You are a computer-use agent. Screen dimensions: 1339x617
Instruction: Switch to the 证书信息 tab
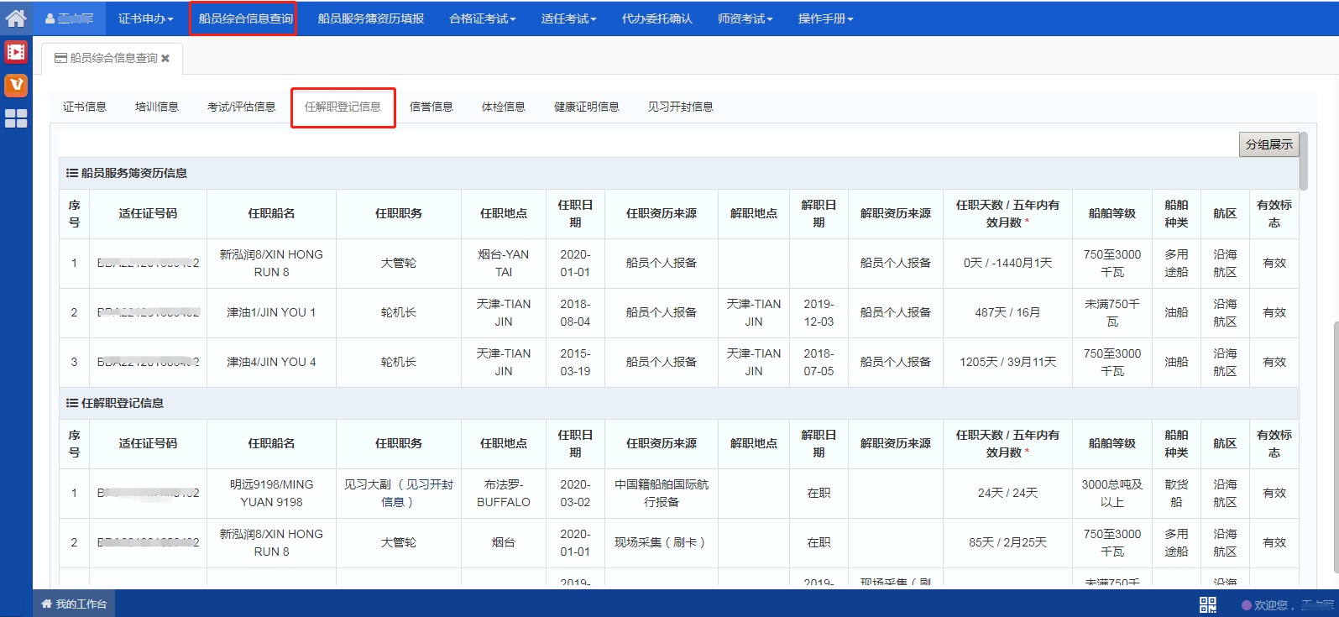(x=85, y=107)
